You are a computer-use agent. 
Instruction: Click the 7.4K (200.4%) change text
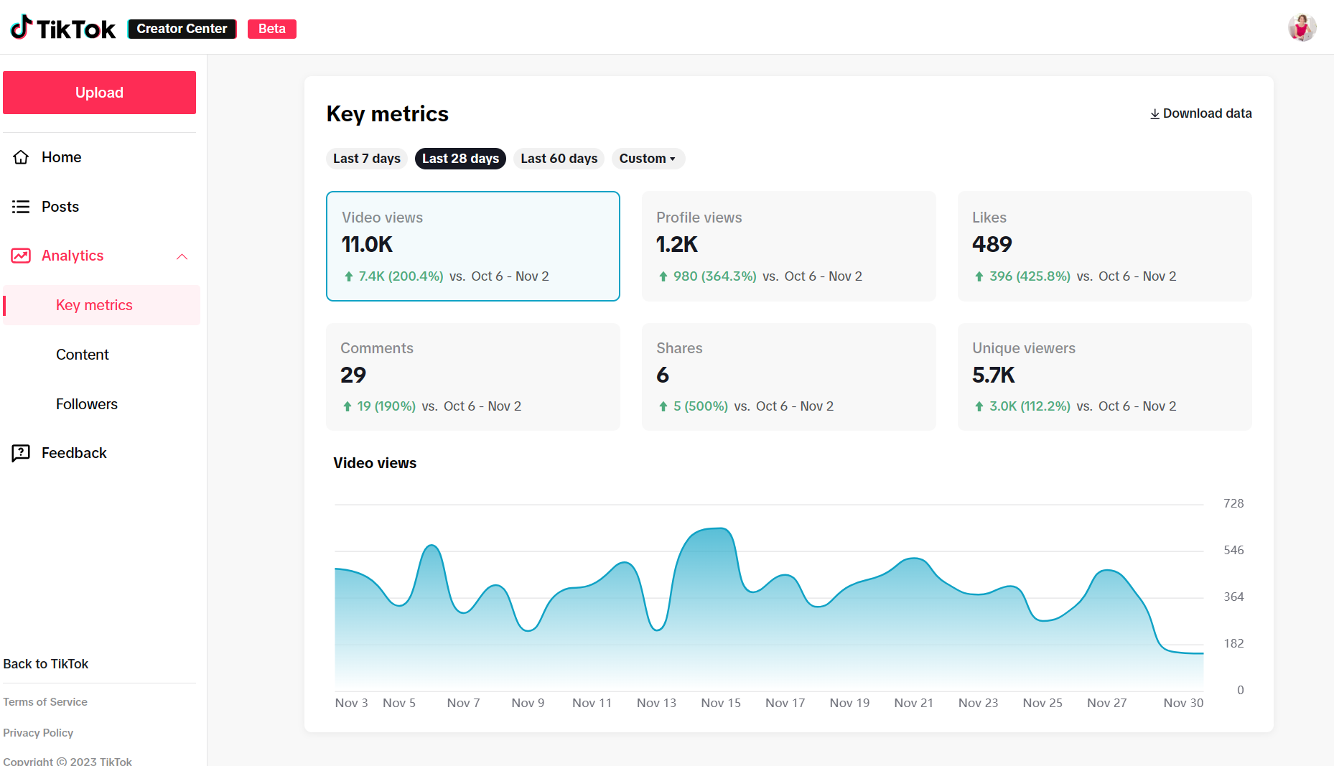pos(401,276)
